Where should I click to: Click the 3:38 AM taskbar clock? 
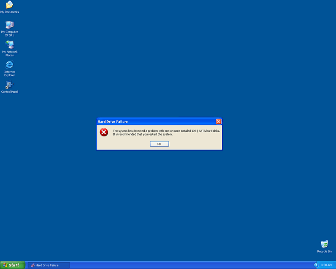(x=326, y=265)
